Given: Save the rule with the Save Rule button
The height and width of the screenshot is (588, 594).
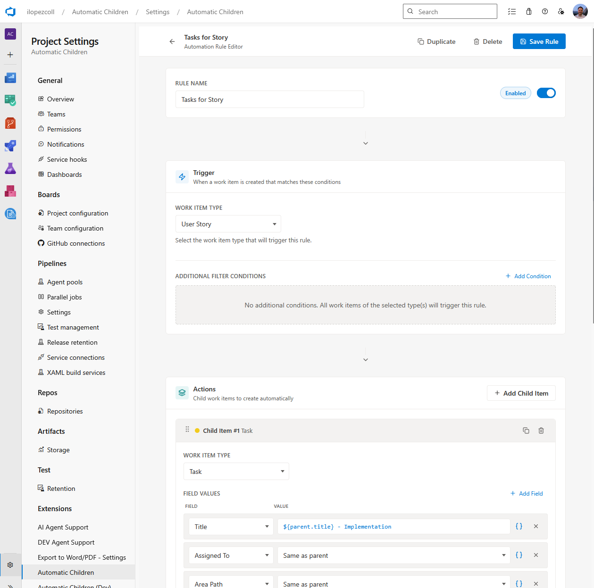Looking at the screenshot, I should (539, 41).
